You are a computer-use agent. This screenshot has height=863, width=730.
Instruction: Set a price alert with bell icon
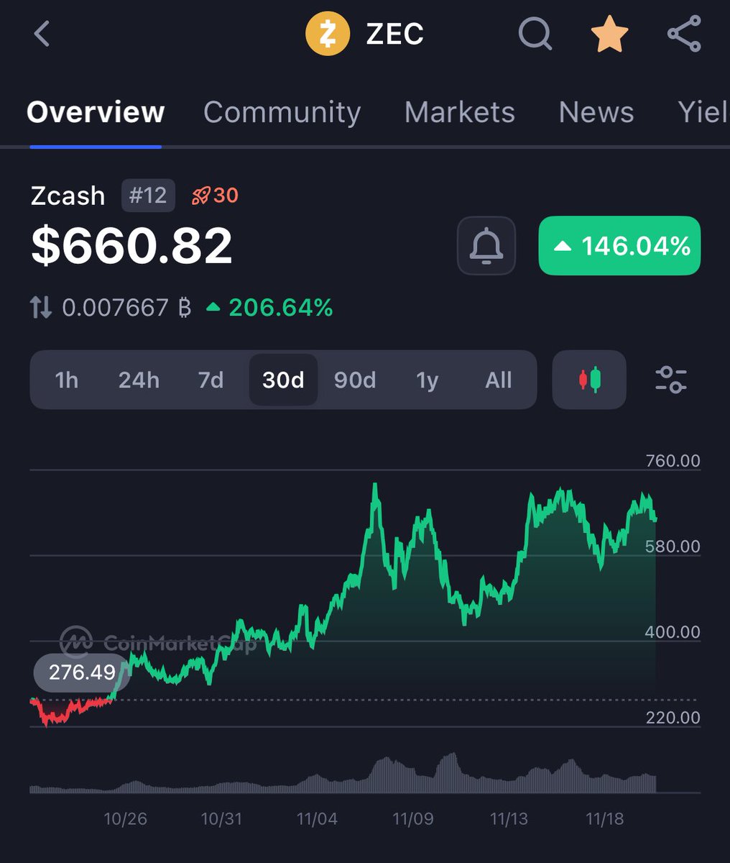tap(486, 246)
